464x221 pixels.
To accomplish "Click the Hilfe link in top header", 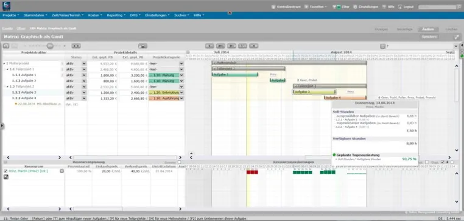I will [388, 7].
